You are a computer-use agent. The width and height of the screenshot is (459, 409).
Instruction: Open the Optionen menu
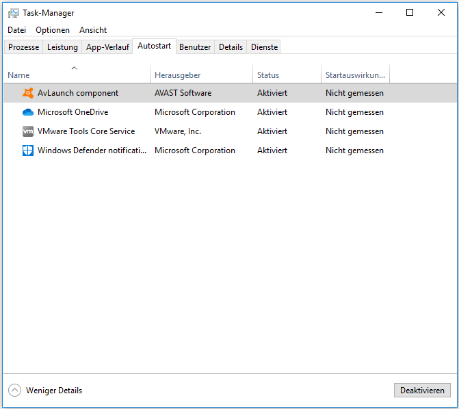[x=53, y=30]
